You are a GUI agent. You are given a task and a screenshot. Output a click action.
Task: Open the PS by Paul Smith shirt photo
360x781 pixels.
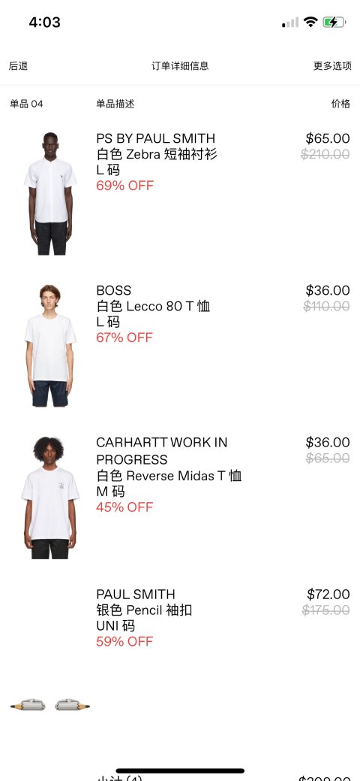tap(50, 193)
